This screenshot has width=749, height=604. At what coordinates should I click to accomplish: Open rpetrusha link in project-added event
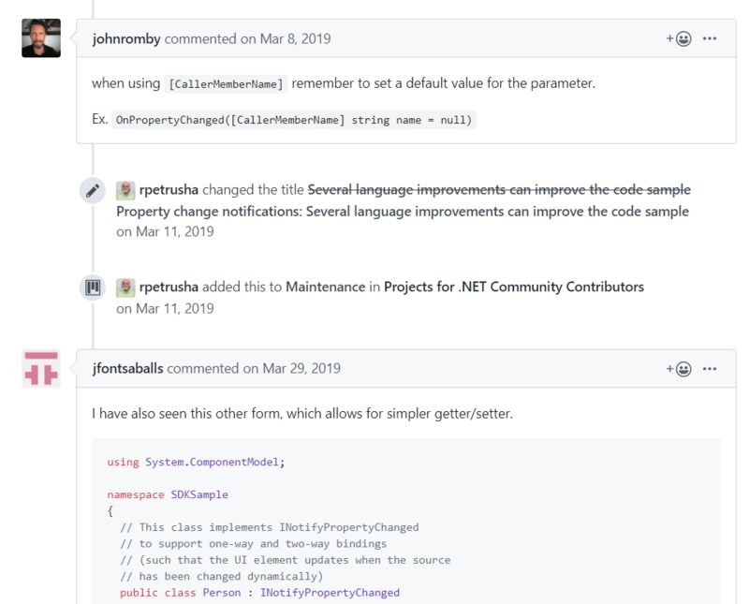[169, 287]
